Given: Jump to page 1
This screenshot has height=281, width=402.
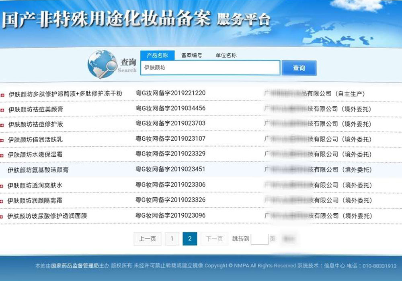Looking at the screenshot, I should click(172, 239).
